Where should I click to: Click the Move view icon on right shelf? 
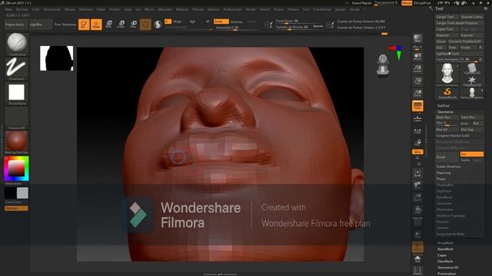[417, 186]
